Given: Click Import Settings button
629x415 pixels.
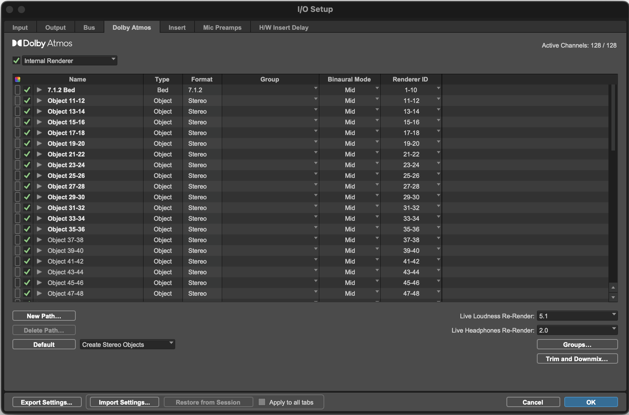Looking at the screenshot, I should [124, 402].
